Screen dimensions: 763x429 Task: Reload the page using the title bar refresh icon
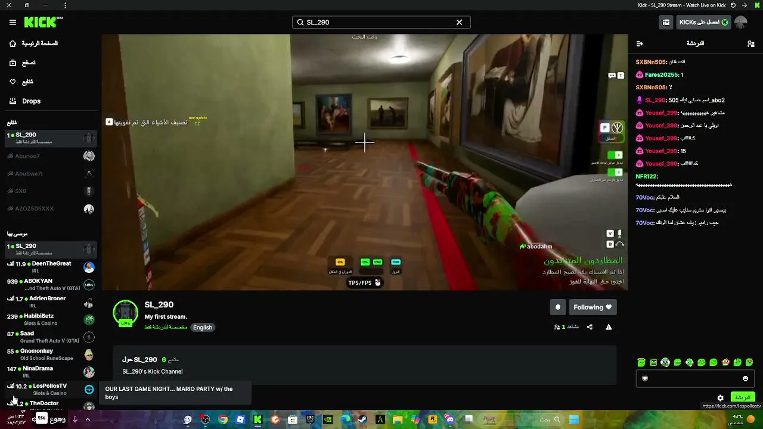733,5
